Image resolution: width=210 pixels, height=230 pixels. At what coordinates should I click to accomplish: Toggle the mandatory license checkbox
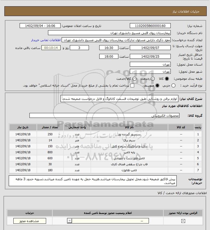[183, 221]
